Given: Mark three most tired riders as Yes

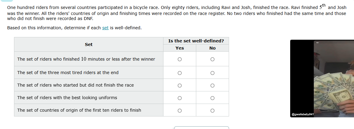Looking at the screenshot, I should [180, 73].
